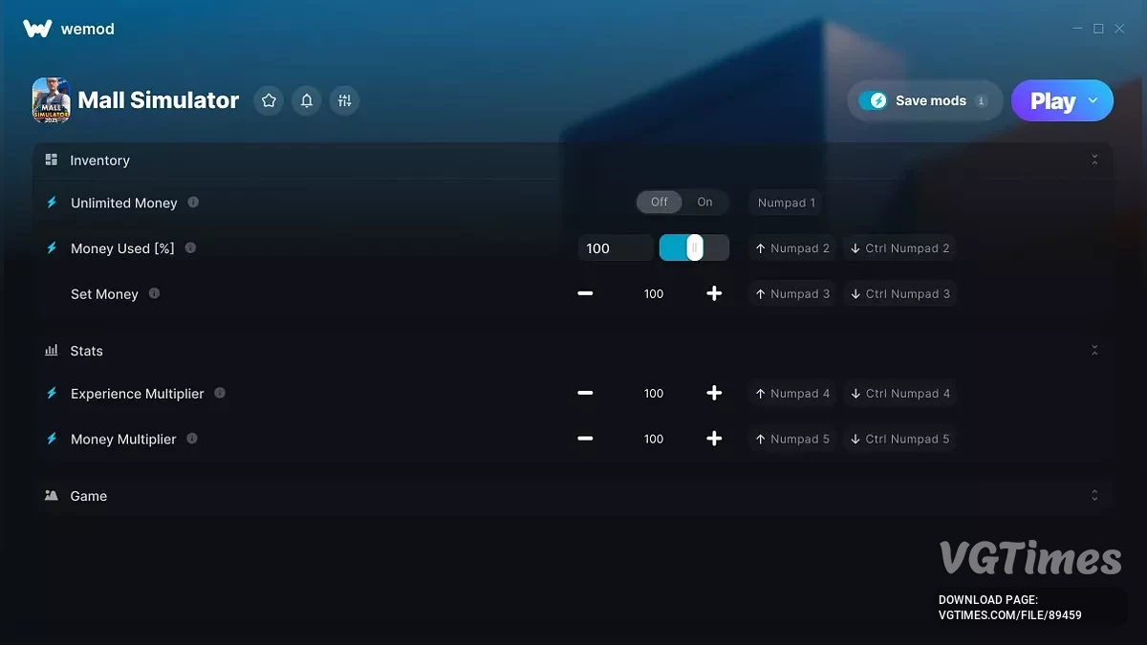This screenshot has height=645, width=1147.
Task: Decrease Set Money with minus
Action: click(x=585, y=293)
